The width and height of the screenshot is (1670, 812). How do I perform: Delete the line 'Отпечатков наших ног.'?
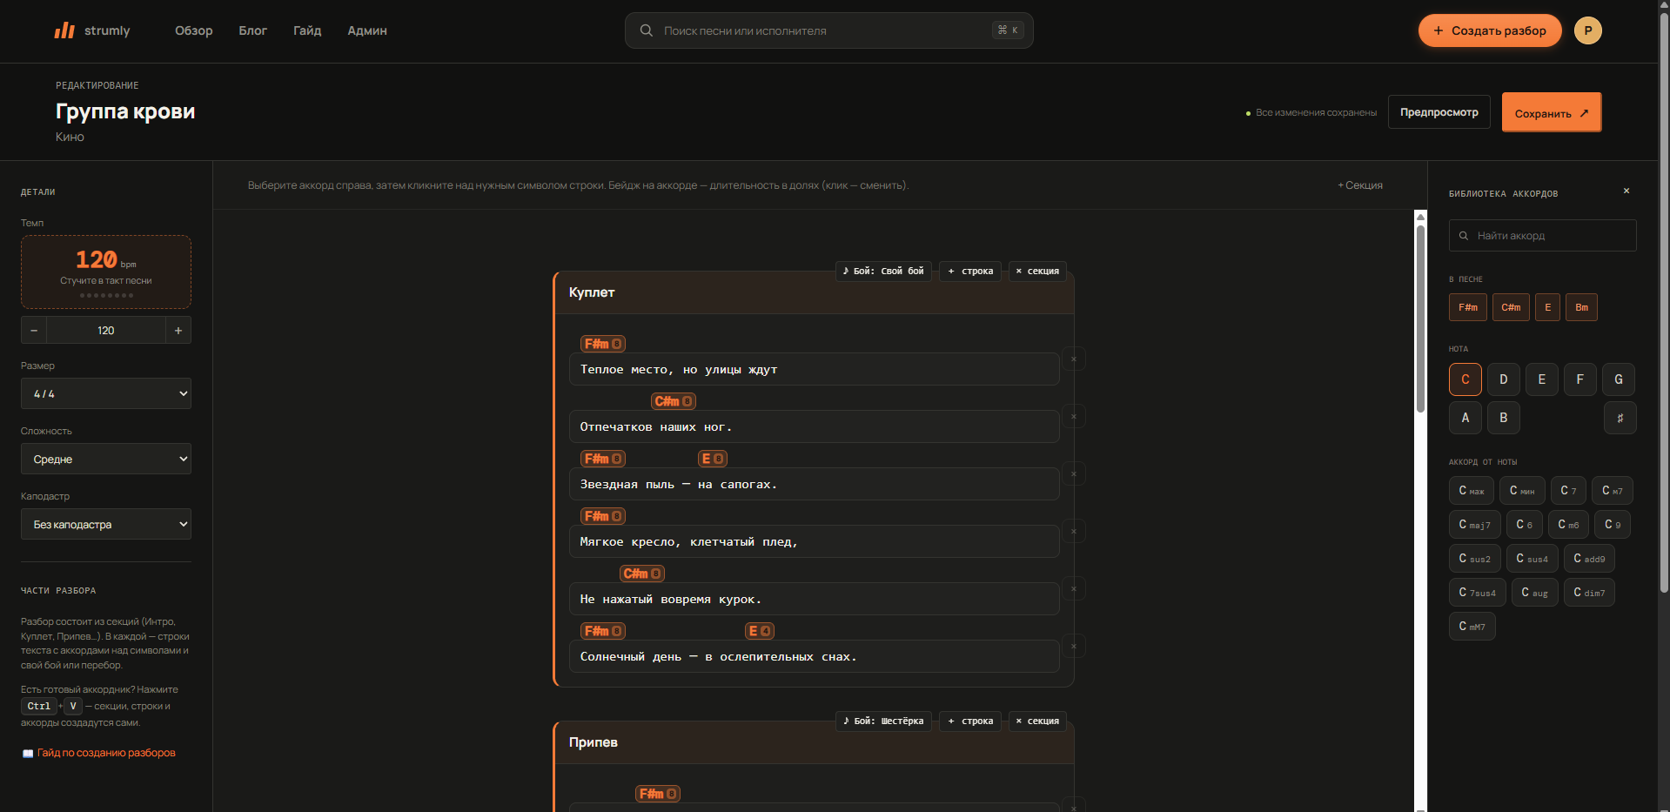1074,417
